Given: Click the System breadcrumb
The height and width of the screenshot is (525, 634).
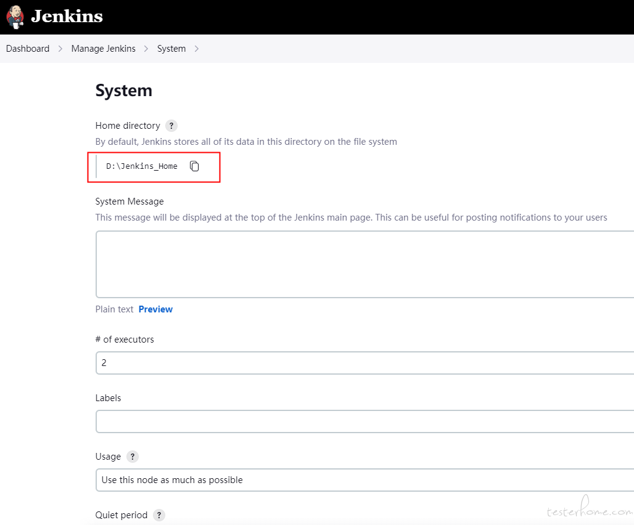Looking at the screenshot, I should pos(171,49).
